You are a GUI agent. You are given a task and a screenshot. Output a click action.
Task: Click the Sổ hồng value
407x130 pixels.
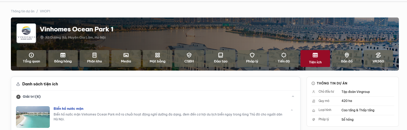pos(348,119)
